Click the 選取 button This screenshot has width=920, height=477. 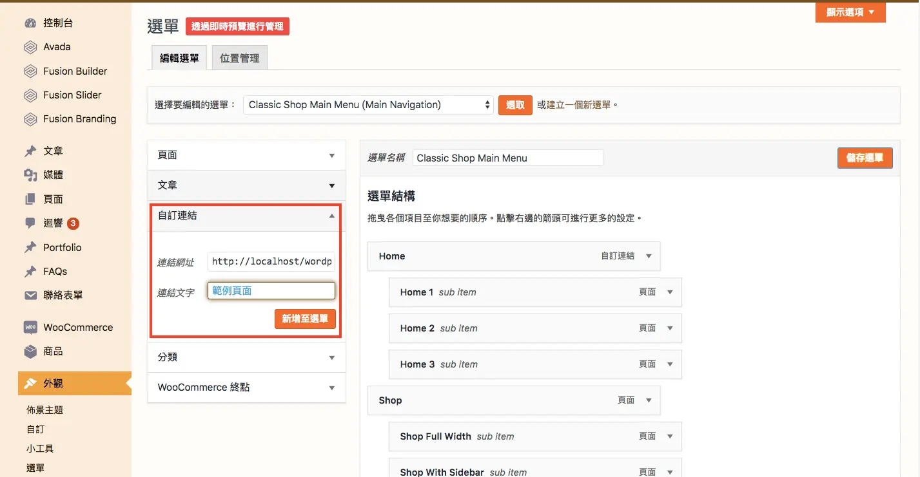point(515,105)
